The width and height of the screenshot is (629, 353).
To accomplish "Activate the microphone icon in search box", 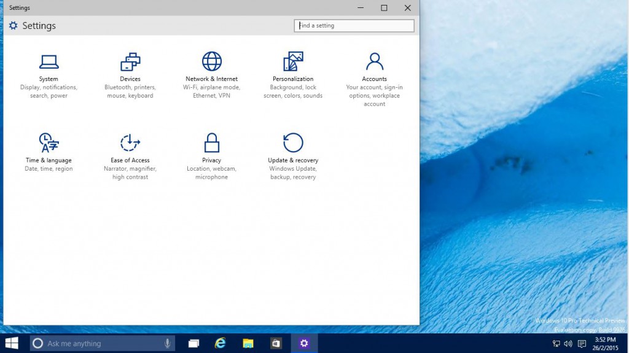I will (167, 343).
